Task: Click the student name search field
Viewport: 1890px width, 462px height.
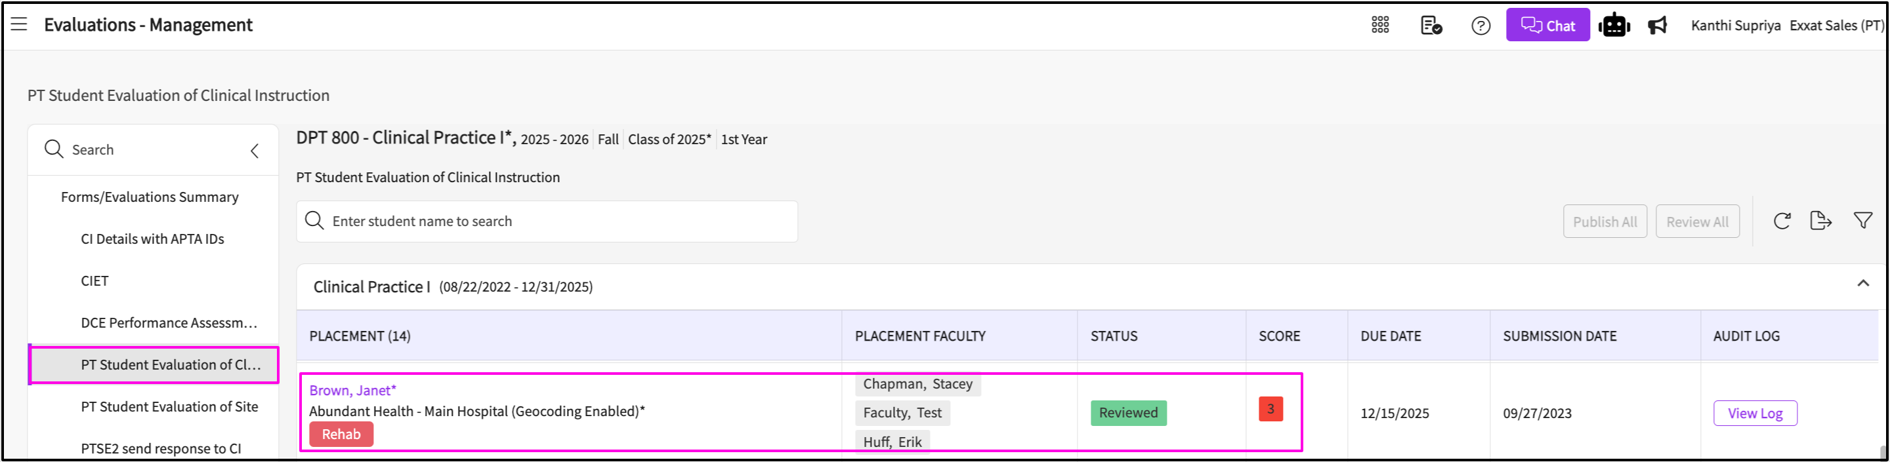Action: pyautogui.click(x=547, y=221)
